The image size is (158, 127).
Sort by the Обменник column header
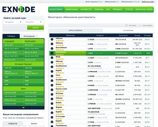pos(70,35)
